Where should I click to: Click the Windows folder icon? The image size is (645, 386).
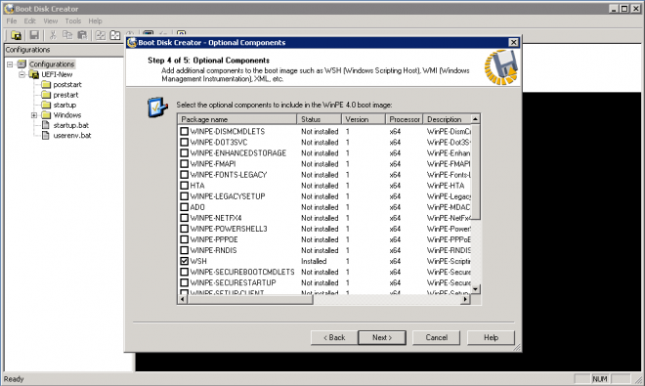46,114
